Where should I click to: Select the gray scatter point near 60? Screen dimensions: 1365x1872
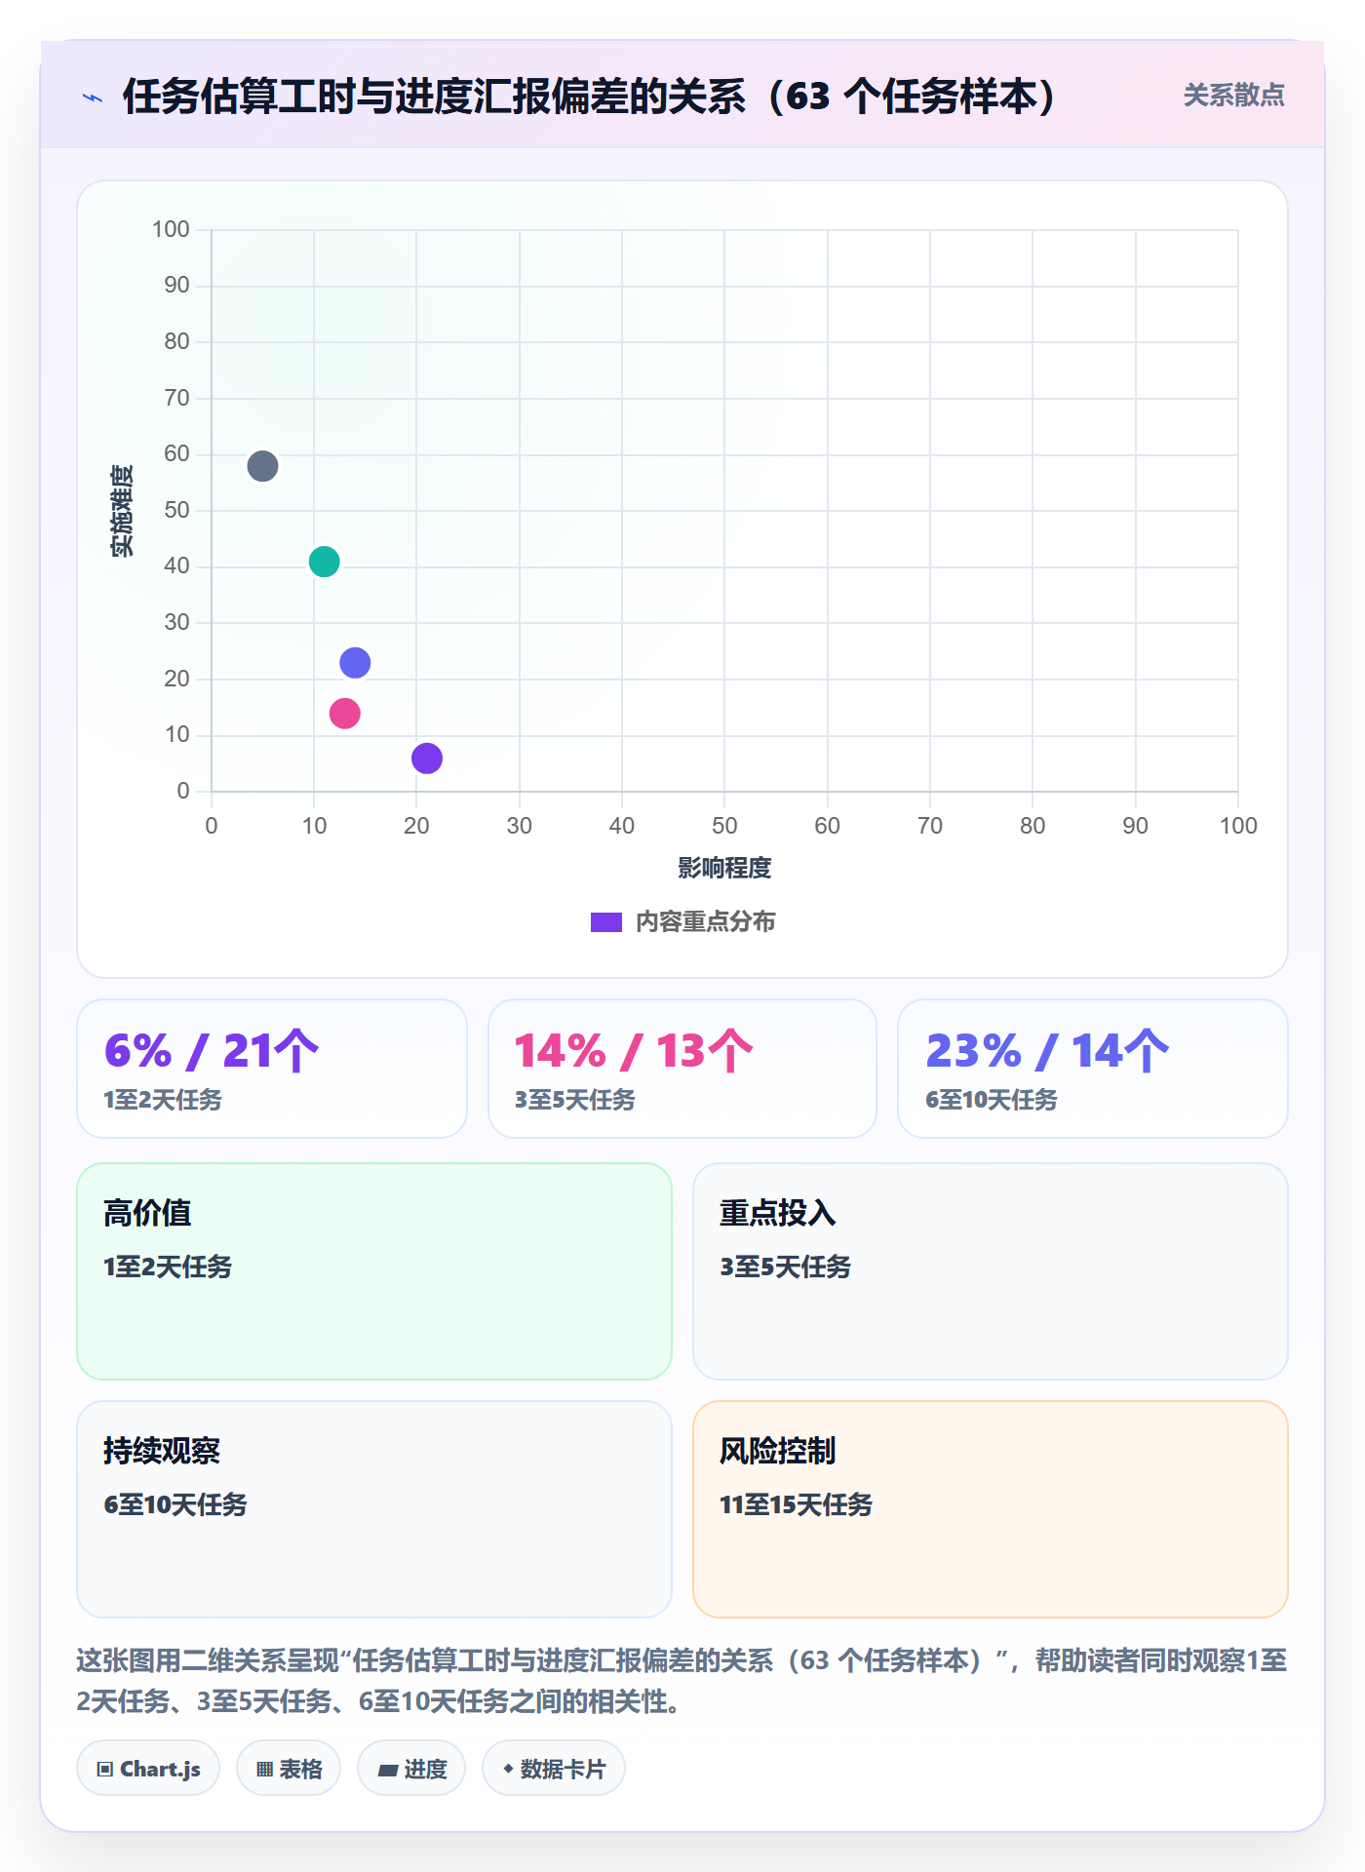click(x=262, y=466)
